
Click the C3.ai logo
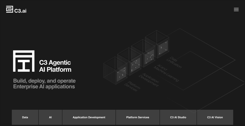(16, 9)
